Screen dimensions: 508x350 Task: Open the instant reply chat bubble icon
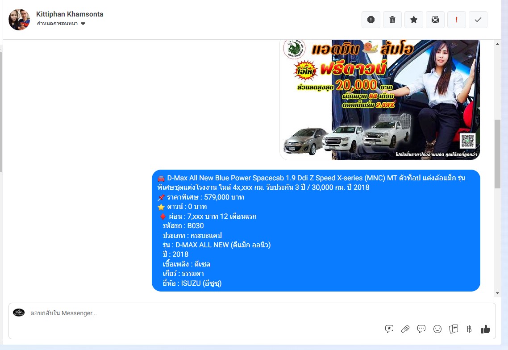click(x=421, y=329)
